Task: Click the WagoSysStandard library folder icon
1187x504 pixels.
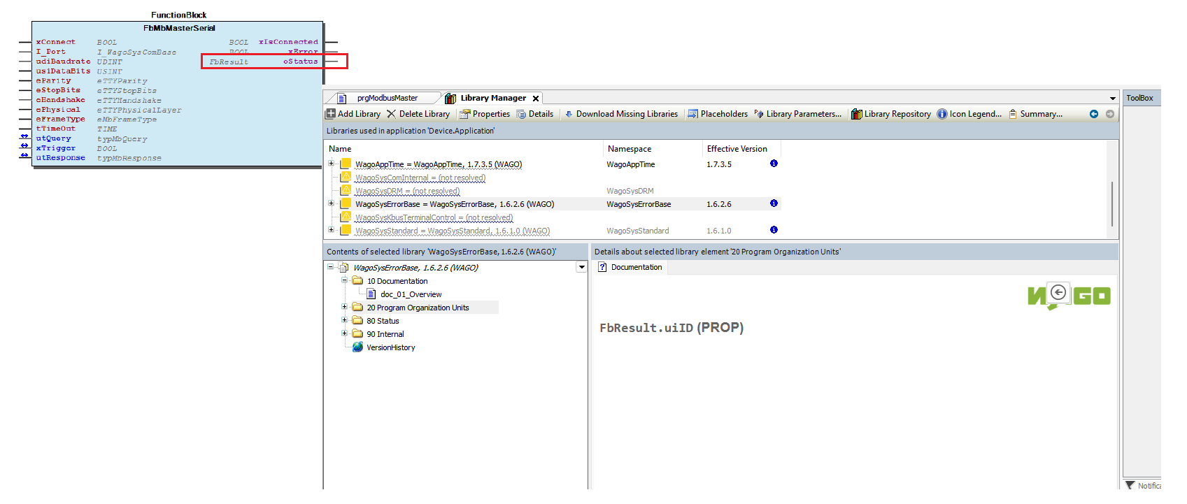Action: [x=346, y=230]
